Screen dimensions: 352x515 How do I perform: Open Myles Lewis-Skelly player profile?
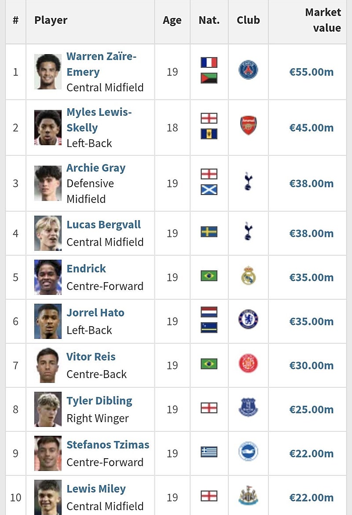pyautogui.click(x=99, y=120)
